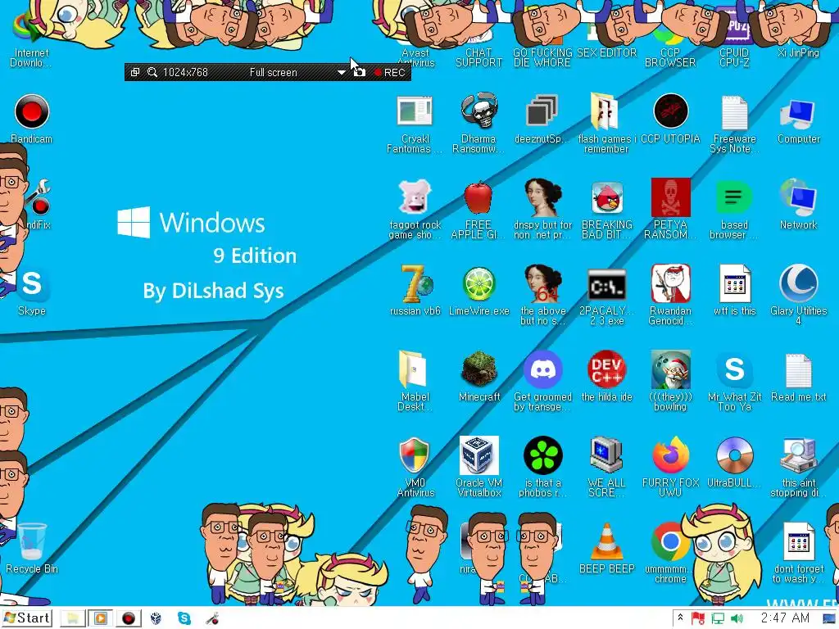Click the Bandicam screenshot camera icon
The height and width of the screenshot is (629, 839).
[x=360, y=72]
